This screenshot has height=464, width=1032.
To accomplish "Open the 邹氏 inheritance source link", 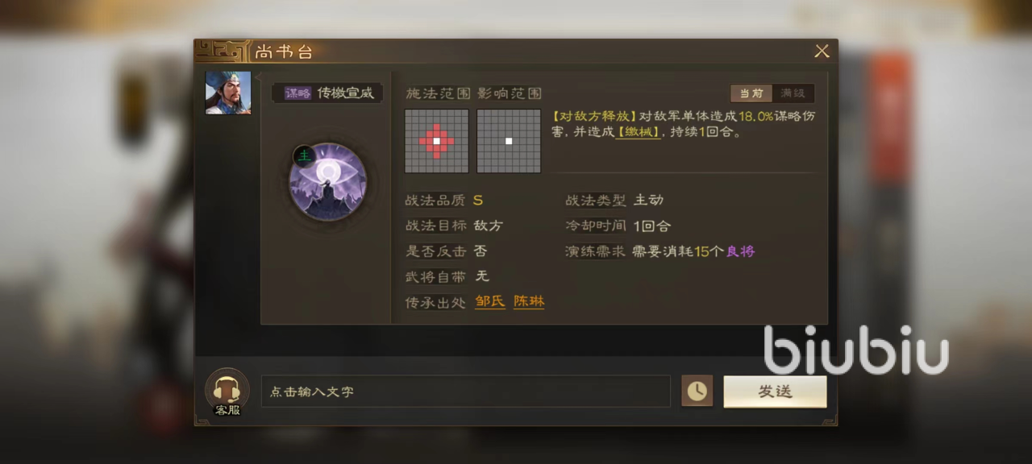I will click(x=490, y=301).
